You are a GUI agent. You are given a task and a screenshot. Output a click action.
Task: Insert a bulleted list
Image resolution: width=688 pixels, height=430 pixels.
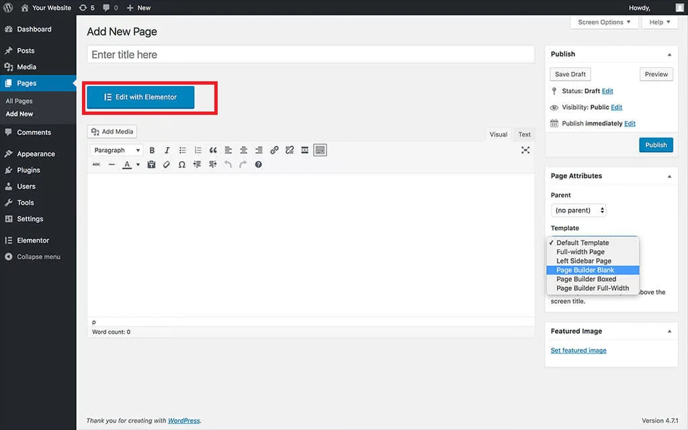[182, 150]
